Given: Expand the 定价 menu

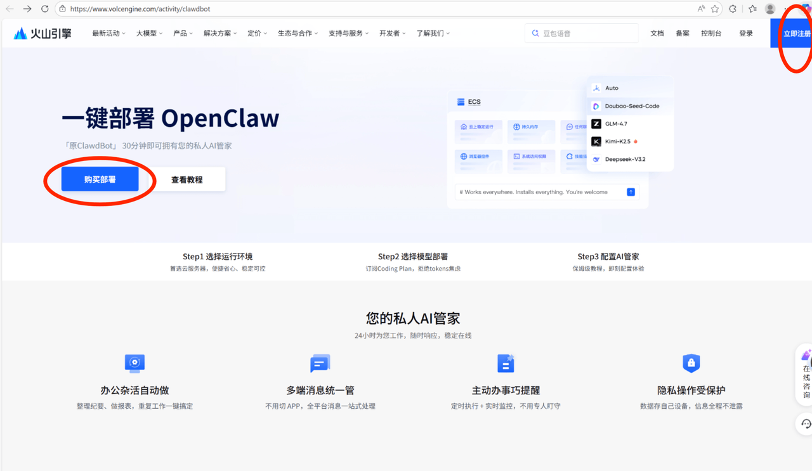Looking at the screenshot, I should pyautogui.click(x=257, y=34).
